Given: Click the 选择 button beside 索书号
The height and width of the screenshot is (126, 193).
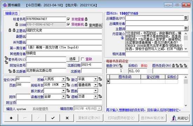Looking at the screenshot, I should tap(73, 59).
